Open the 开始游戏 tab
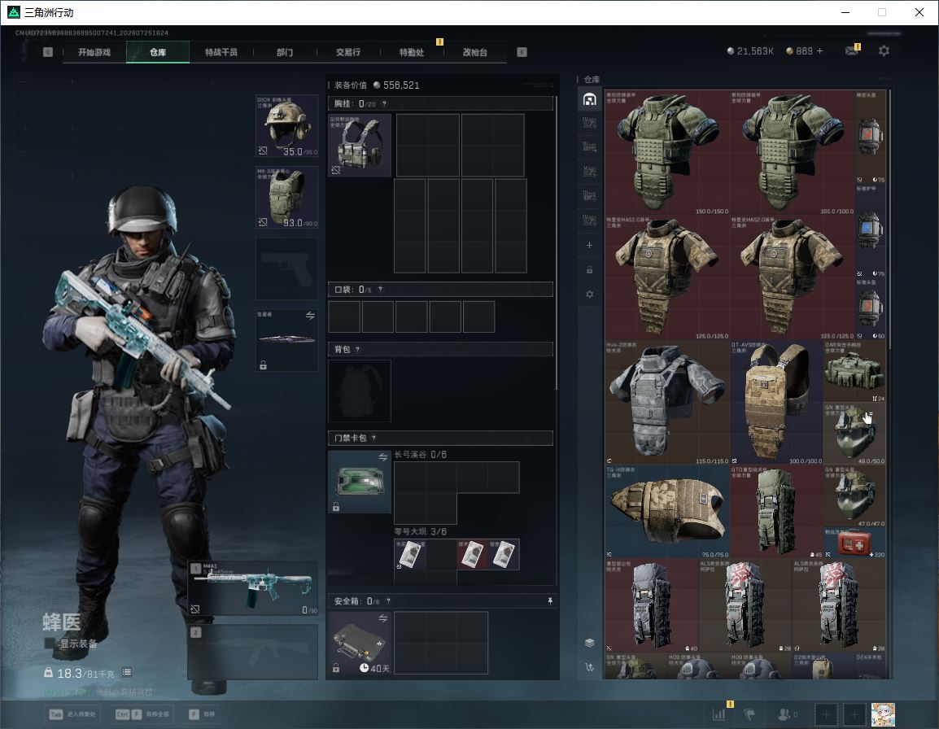 point(94,52)
